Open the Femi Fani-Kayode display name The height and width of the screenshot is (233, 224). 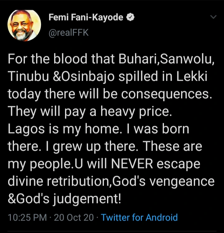click(x=86, y=17)
